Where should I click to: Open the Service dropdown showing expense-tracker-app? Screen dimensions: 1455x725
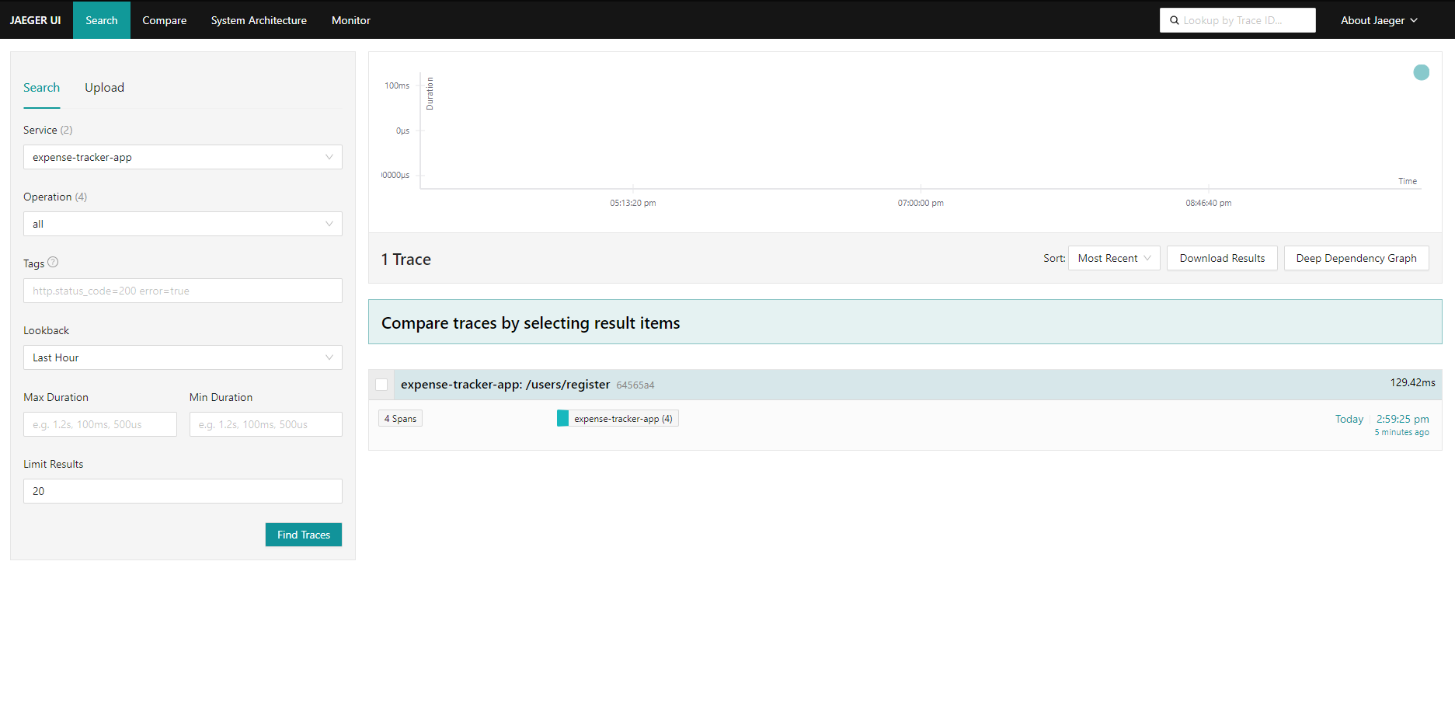tap(183, 157)
